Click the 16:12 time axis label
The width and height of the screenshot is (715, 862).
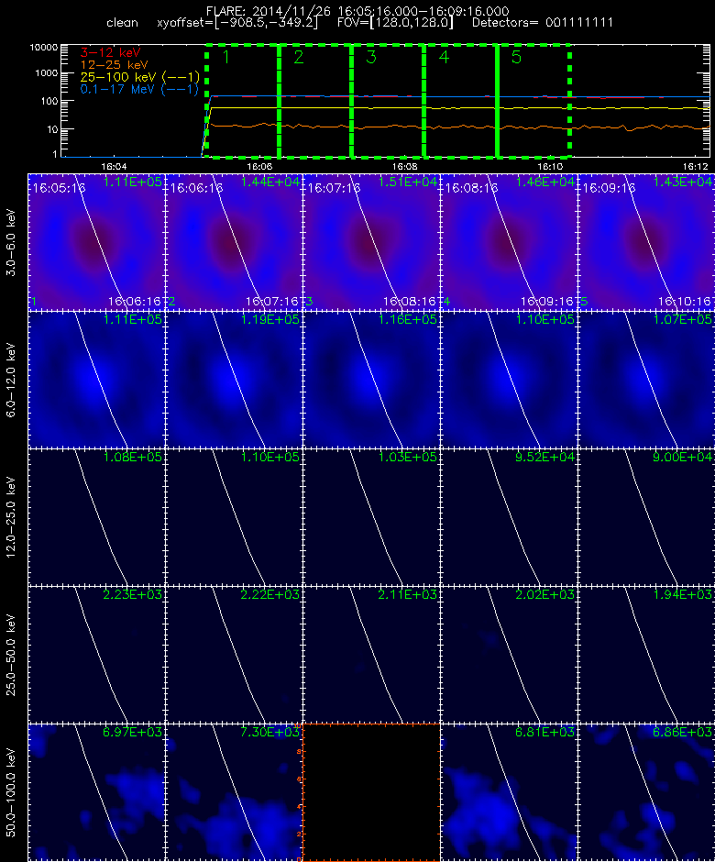tap(696, 167)
